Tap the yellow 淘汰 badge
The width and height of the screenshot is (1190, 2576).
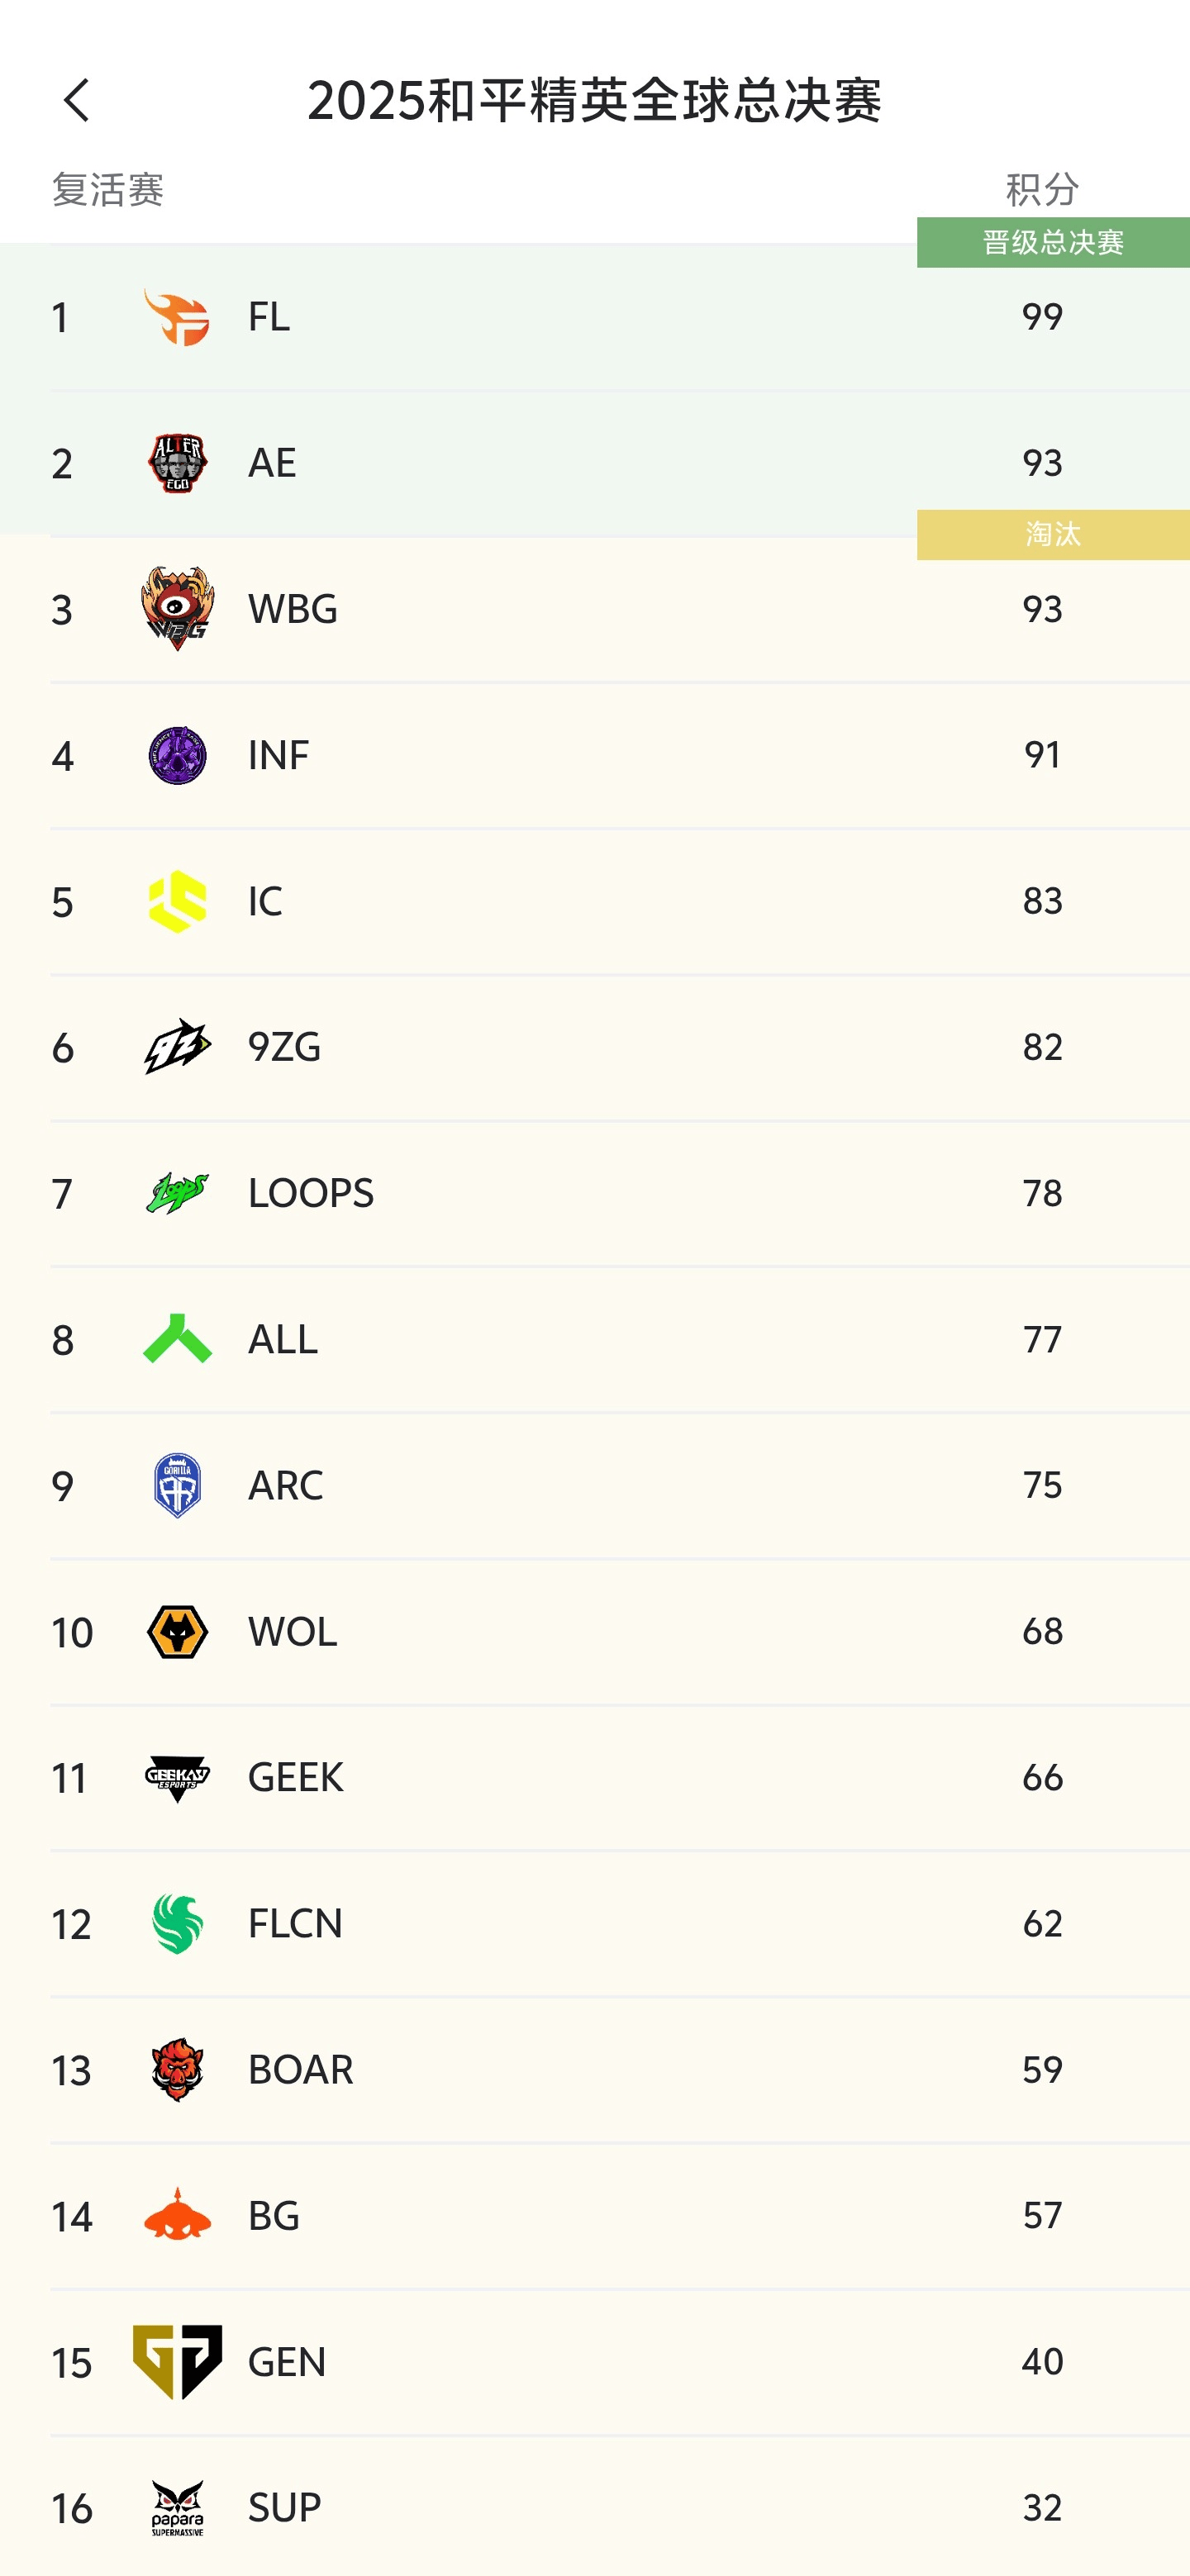pyautogui.click(x=1052, y=535)
